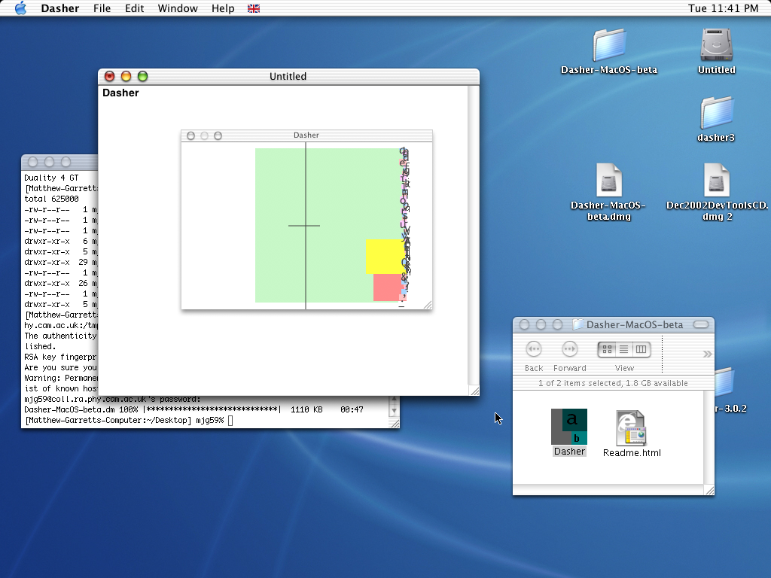Click the Terminal scrollbar down arrow
The height and width of the screenshot is (578, 771).
point(393,410)
